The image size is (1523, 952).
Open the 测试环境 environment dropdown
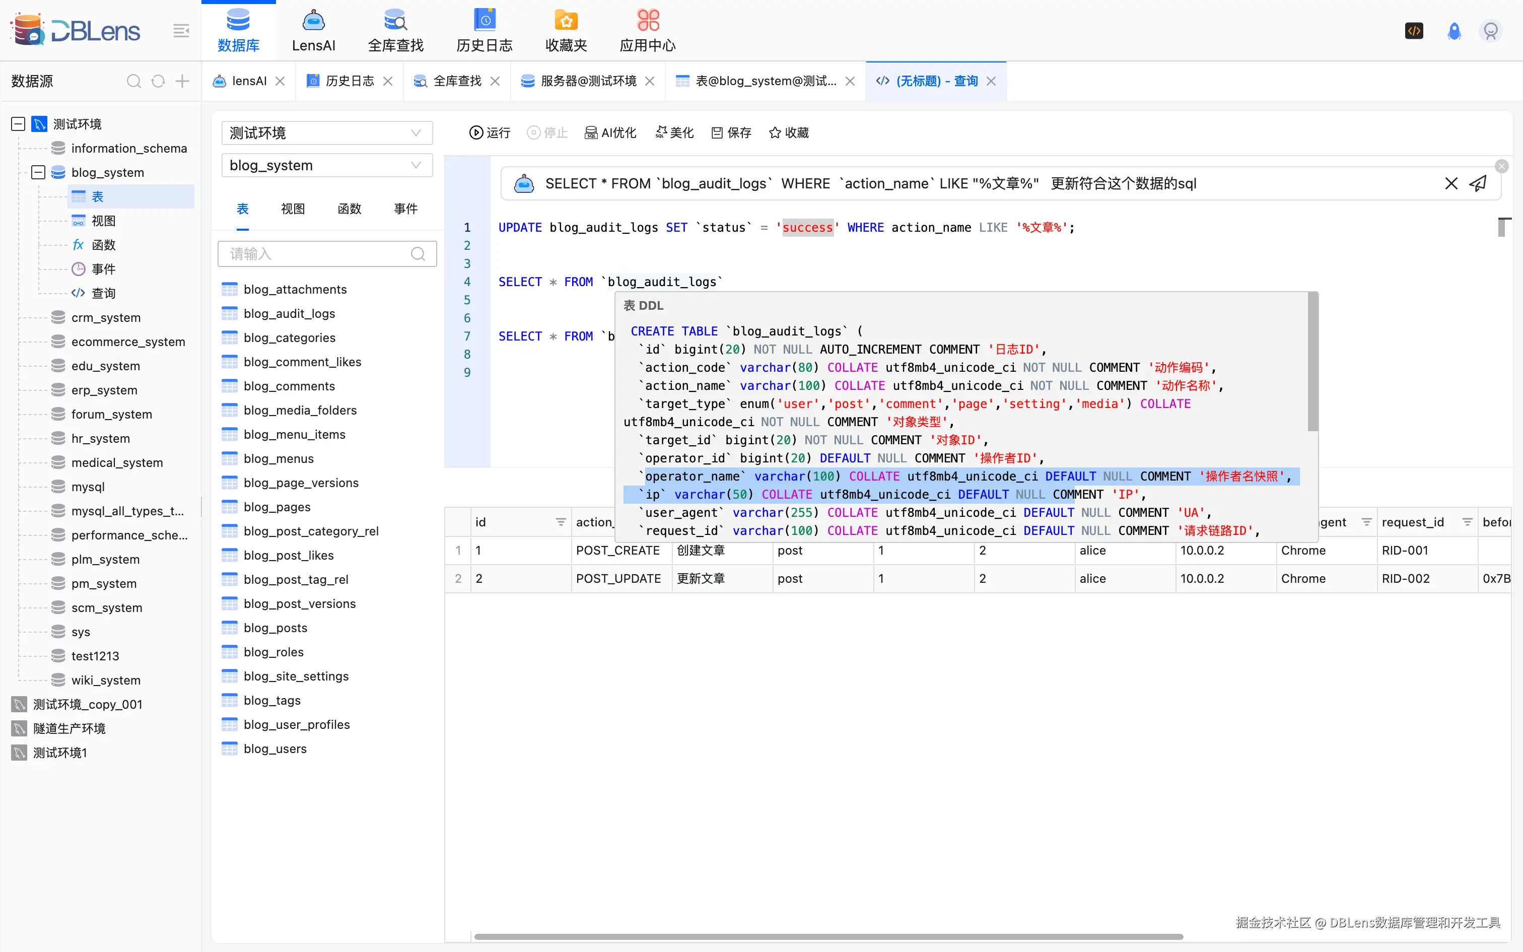[327, 133]
